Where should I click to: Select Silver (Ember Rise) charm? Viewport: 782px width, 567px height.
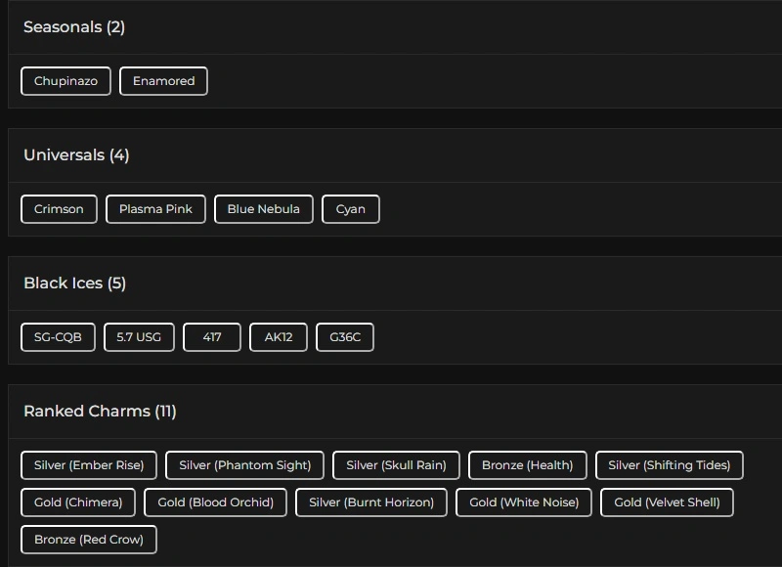tap(89, 465)
